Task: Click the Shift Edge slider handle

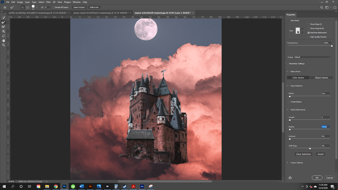Action: point(310,148)
